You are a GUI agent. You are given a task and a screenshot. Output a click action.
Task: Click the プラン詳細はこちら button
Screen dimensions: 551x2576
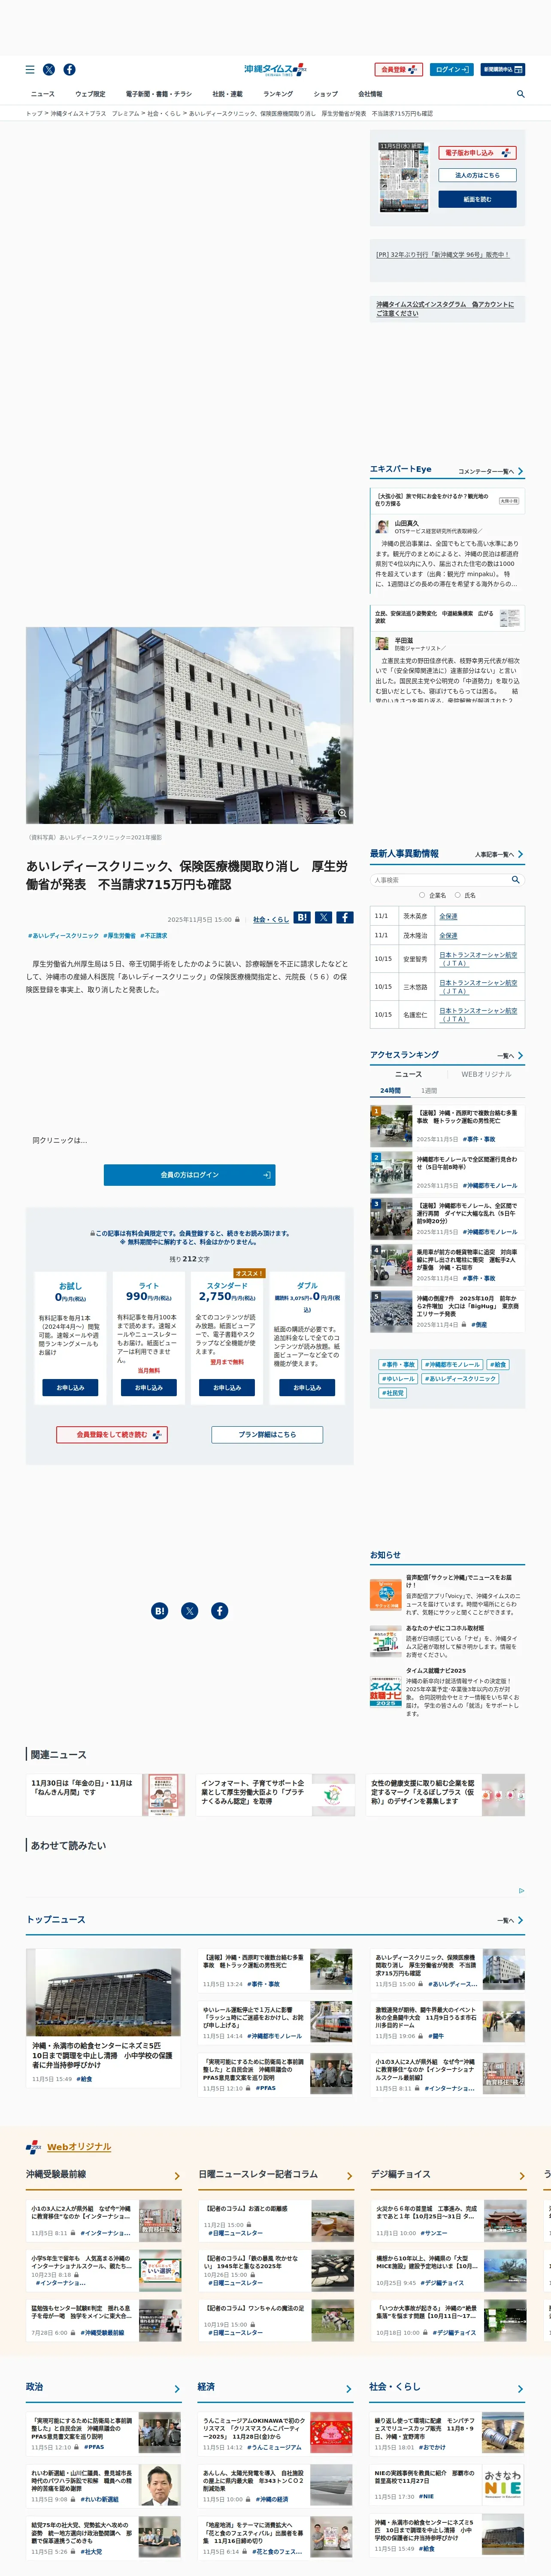[x=267, y=1434]
